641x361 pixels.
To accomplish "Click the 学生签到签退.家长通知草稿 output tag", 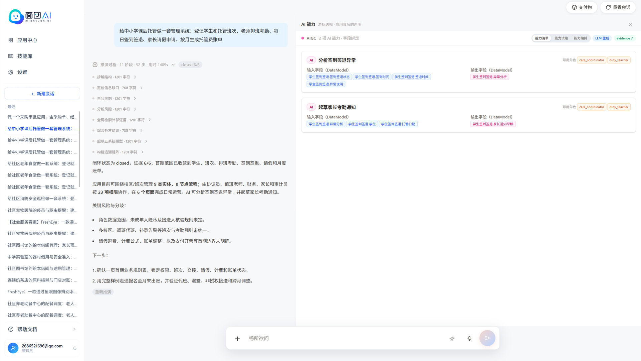I will click(x=493, y=124).
